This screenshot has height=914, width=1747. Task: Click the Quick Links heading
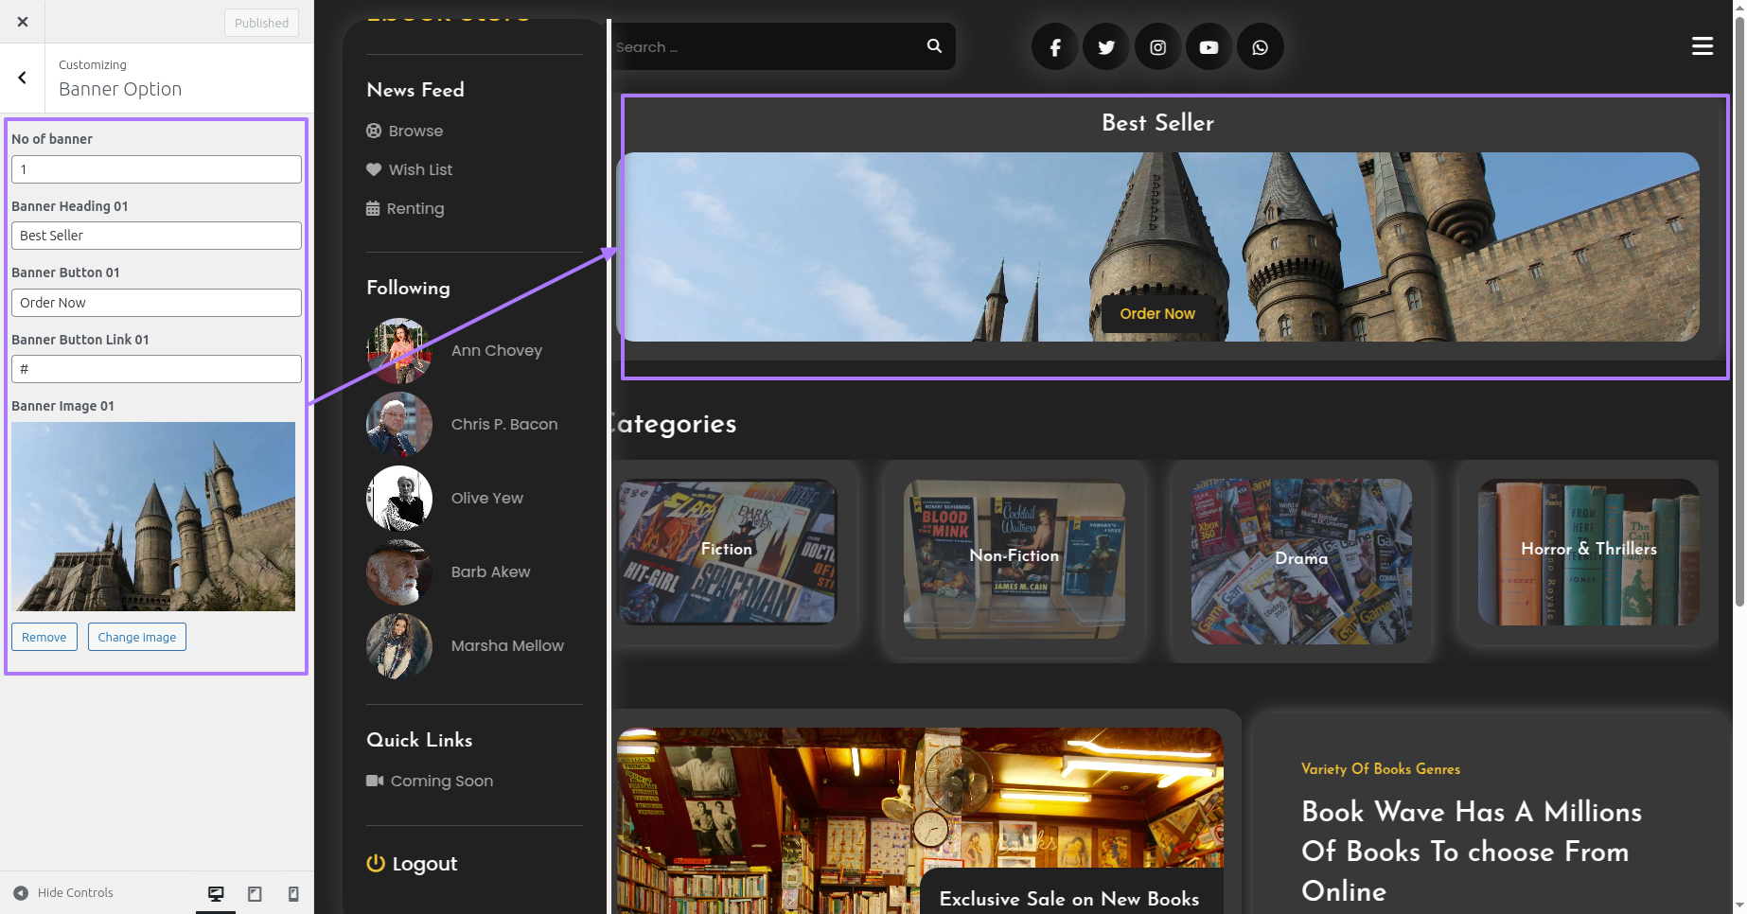(x=419, y=740)
